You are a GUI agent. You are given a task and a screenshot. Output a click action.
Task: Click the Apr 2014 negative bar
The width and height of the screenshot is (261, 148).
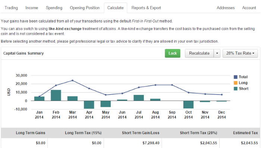pos(89,105)
